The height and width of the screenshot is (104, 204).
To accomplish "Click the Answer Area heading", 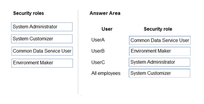I will 105,13.
